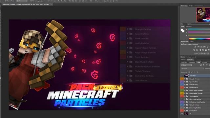Expand the Strength Particles group
This screenshot has width=210, height=118.
click(185, 79)
